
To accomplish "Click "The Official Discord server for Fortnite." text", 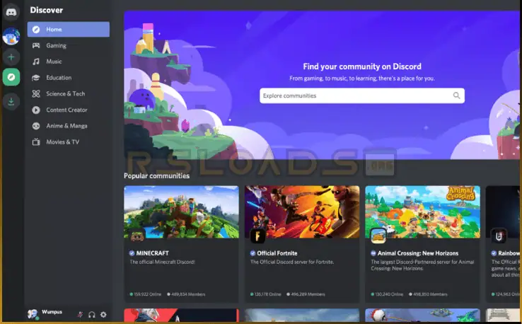I will point(292,262).
